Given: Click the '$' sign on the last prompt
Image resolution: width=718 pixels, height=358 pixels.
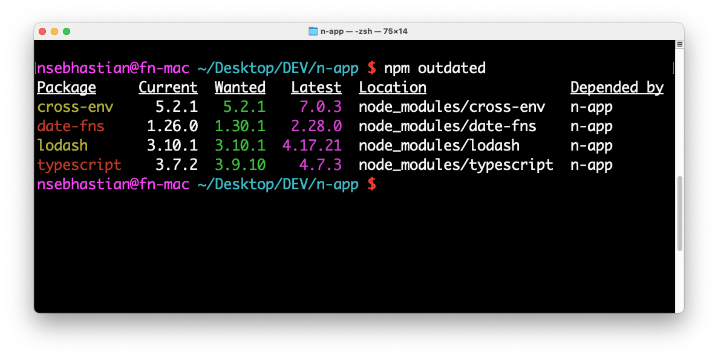Looking at the screenshot, I should click(372, 184).
